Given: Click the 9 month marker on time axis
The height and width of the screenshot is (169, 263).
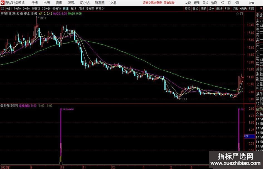Looking at the screenshot, I should [31, 167].
